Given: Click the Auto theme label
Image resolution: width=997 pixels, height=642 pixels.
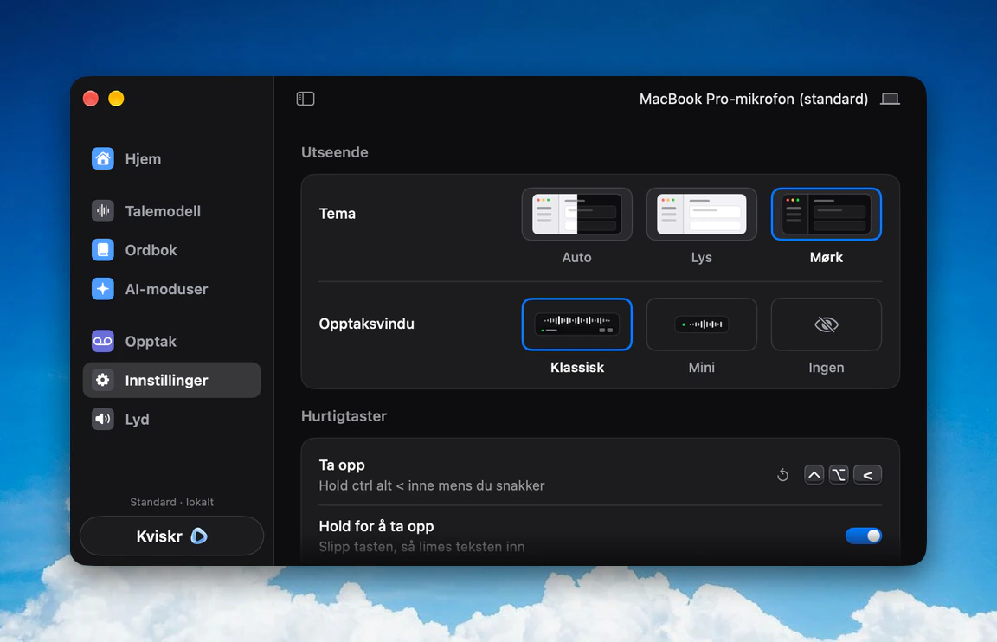Looking at the screenshot, I should [x=576, y=258].
